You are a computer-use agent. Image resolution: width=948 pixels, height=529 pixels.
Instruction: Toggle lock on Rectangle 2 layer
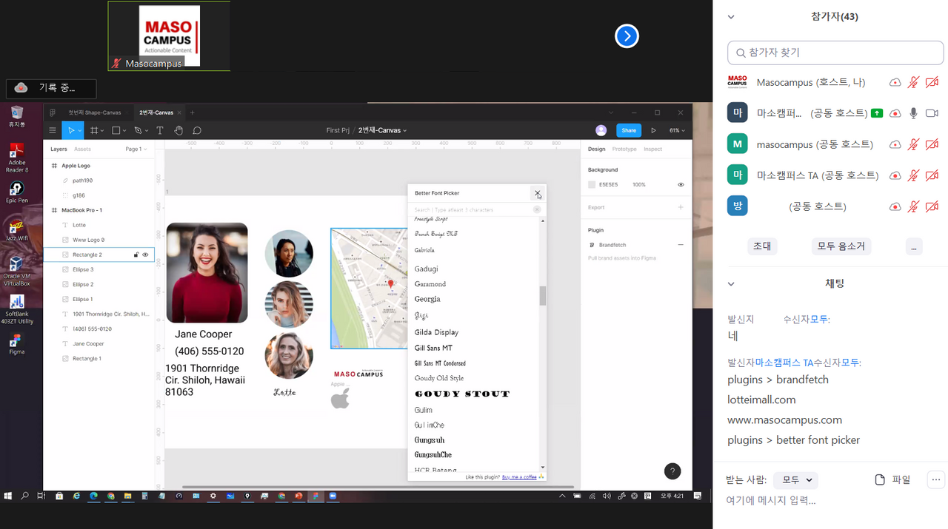click(x=136, y=255)
